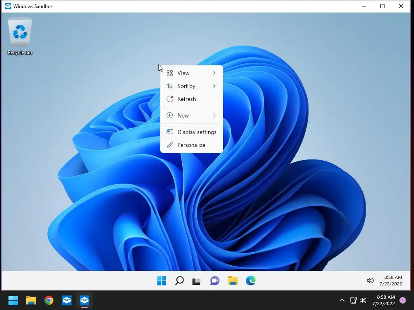
Task: Close the Windows Sandbox window
Action: coord(401,6)
